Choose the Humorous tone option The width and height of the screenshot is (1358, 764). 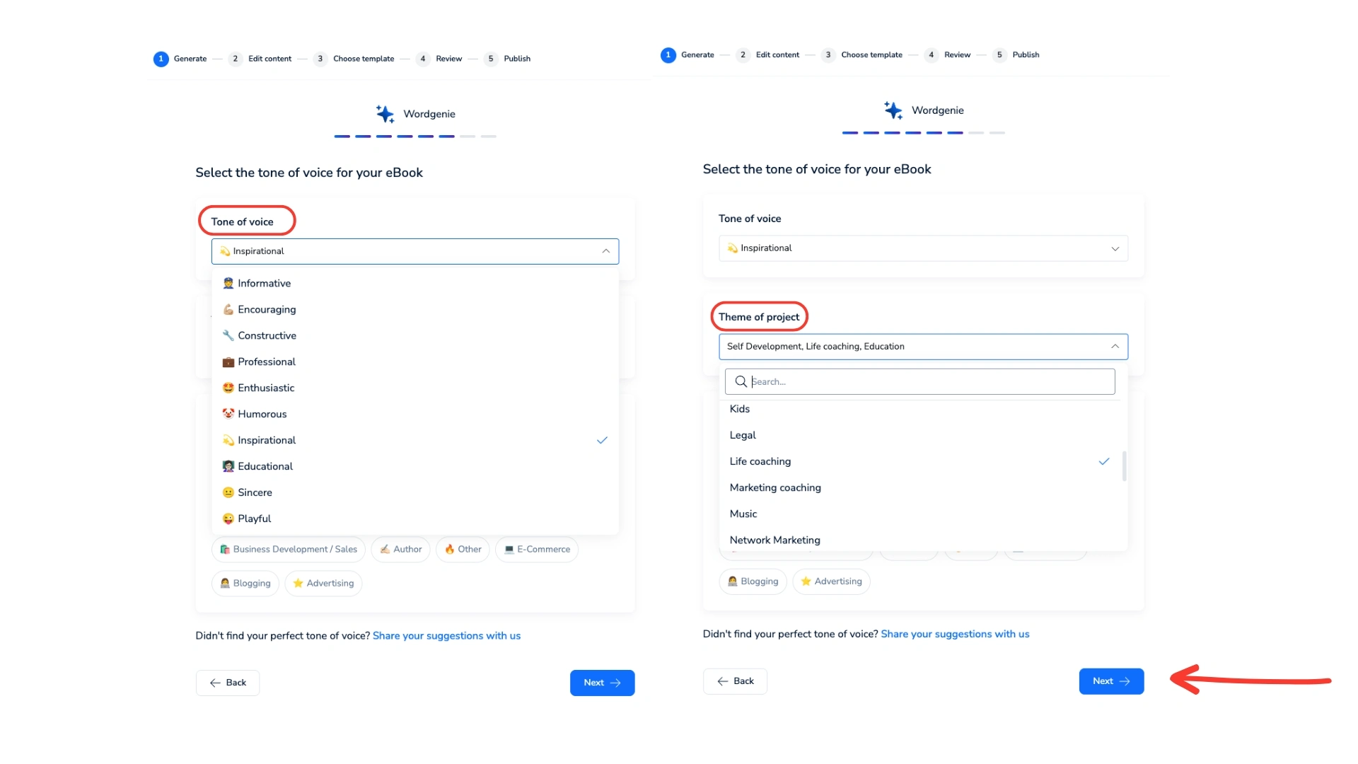click(262, 415)
